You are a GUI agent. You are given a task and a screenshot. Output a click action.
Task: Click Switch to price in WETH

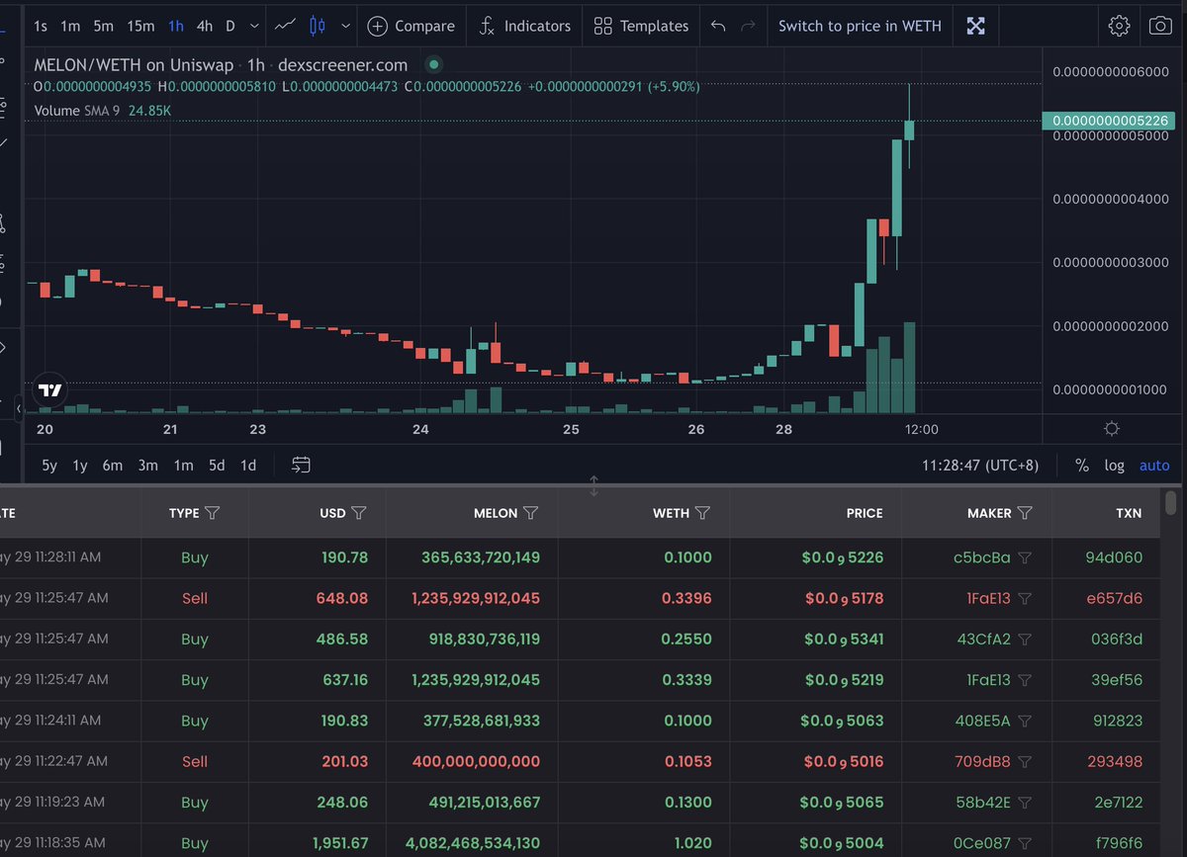tap(860, 26)
